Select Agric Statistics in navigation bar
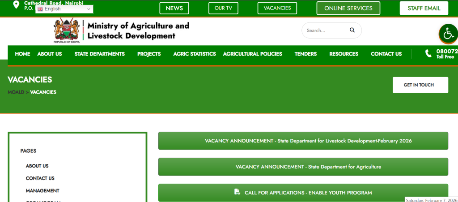The height and width of the screenshot is (202, 458). coord(194,54)
